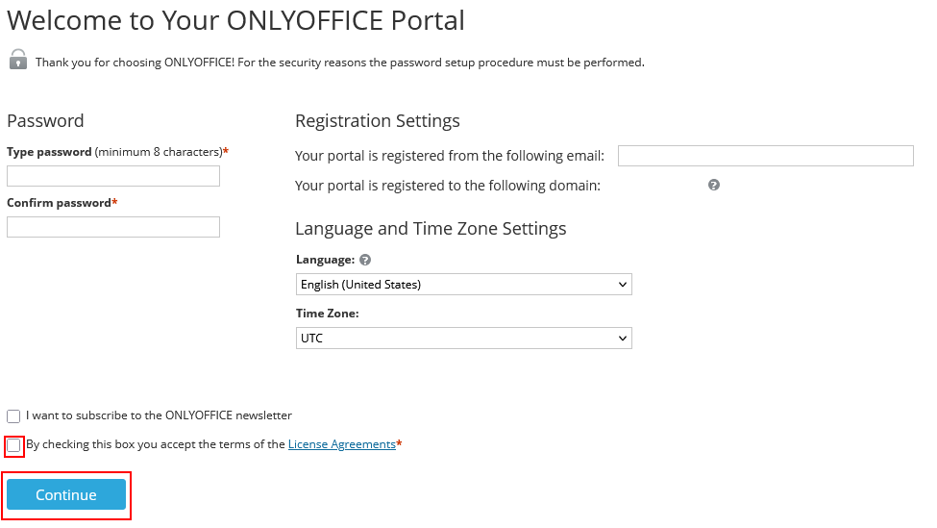Click the question mark next to Language
The height and width of the screenshot is (528, 937).
[365, 260]
